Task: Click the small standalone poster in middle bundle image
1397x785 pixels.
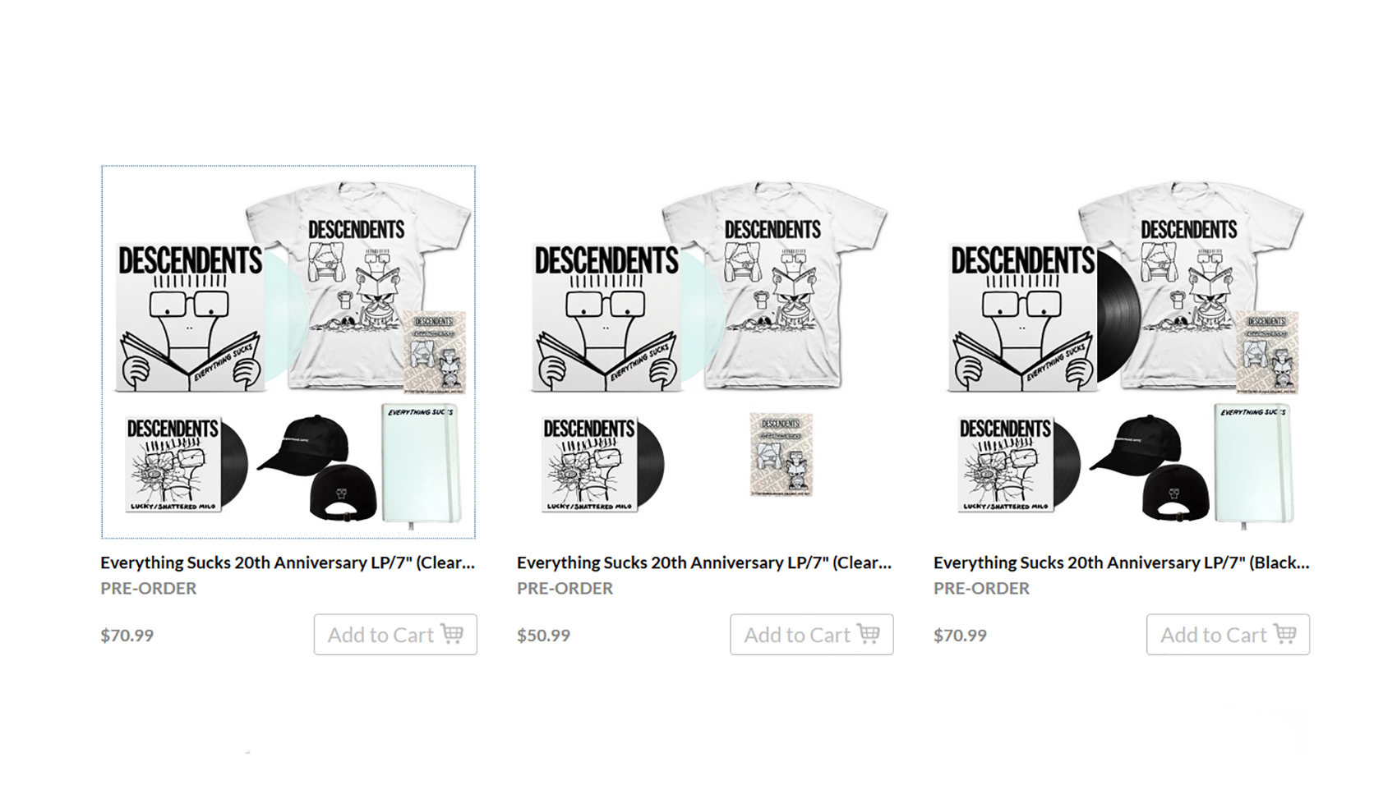Action: (781, 454)
